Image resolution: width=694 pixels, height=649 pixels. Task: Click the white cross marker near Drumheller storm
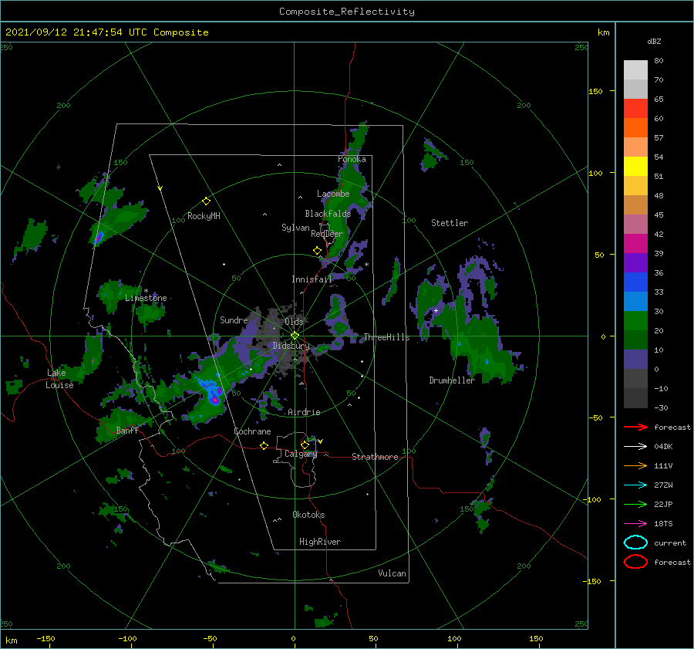pyautogui.click(x=436, y=310)
